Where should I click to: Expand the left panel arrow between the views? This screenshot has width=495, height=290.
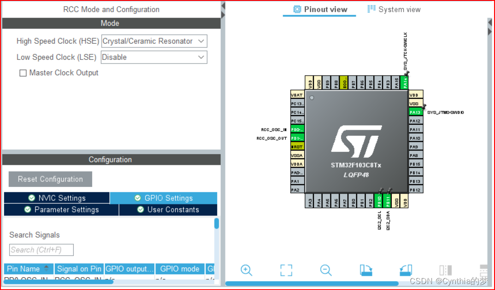tap(223, 6)
